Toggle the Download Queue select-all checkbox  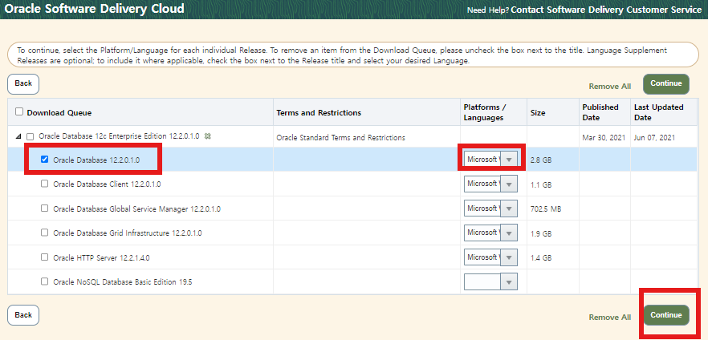click(x=19, y=111)
